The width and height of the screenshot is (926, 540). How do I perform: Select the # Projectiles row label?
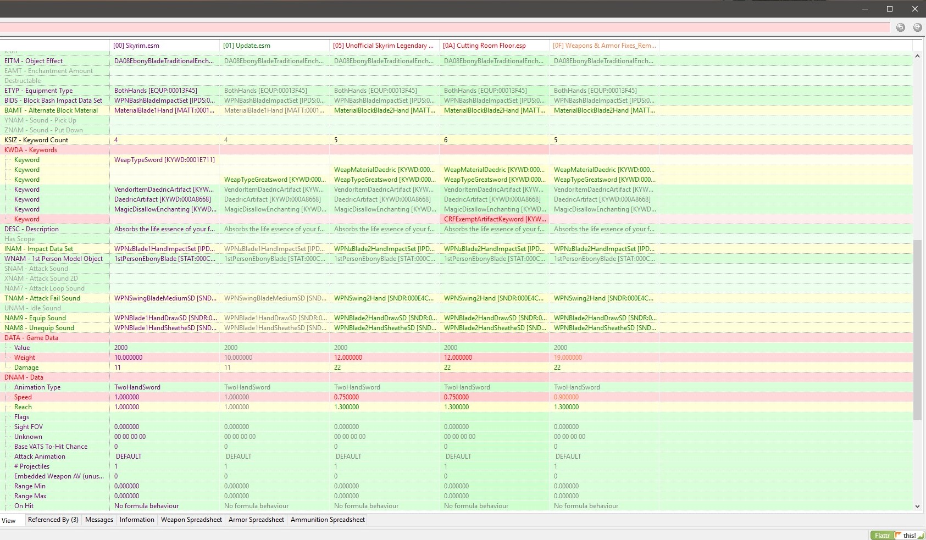click(x=32, y=466)
